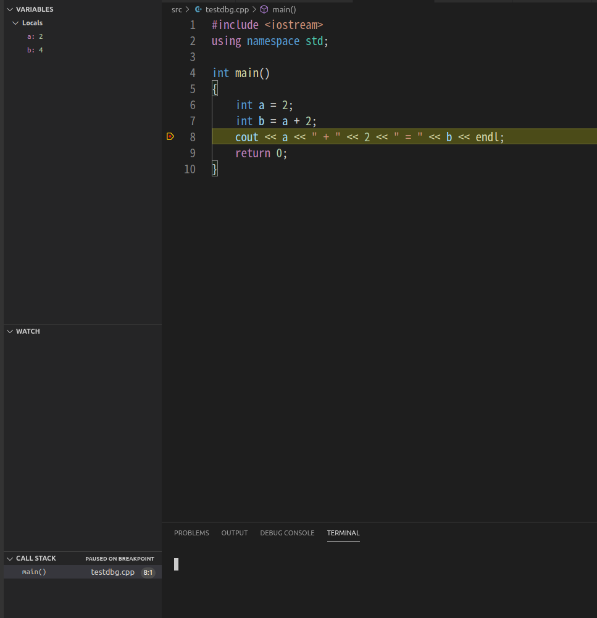
Task: Collapse the Locals tree node
Action: [x=16, y=23]
